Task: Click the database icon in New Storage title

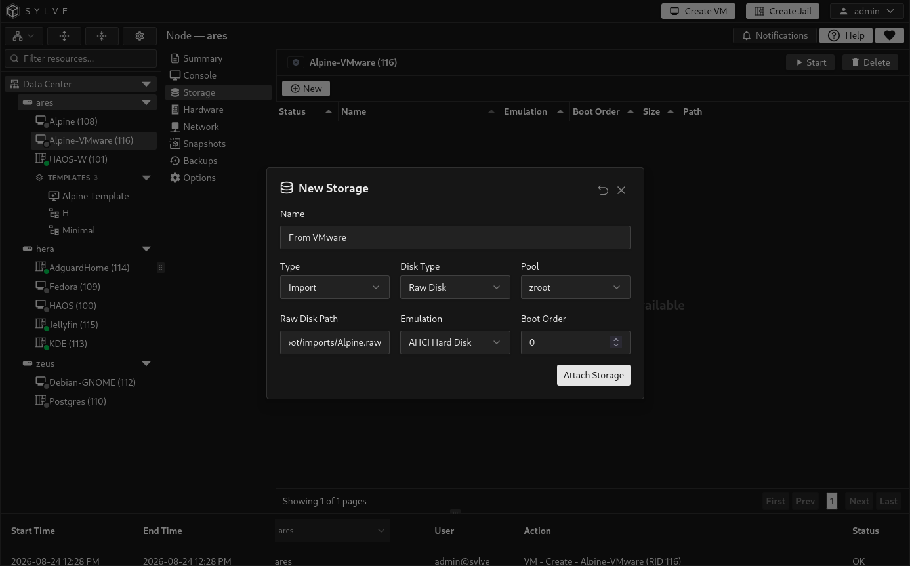Action: pos(287,188)
